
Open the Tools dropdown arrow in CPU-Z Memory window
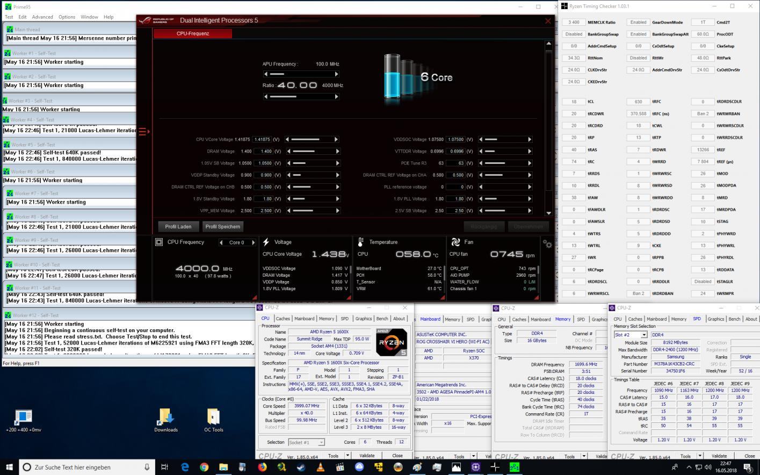point(584,456)
